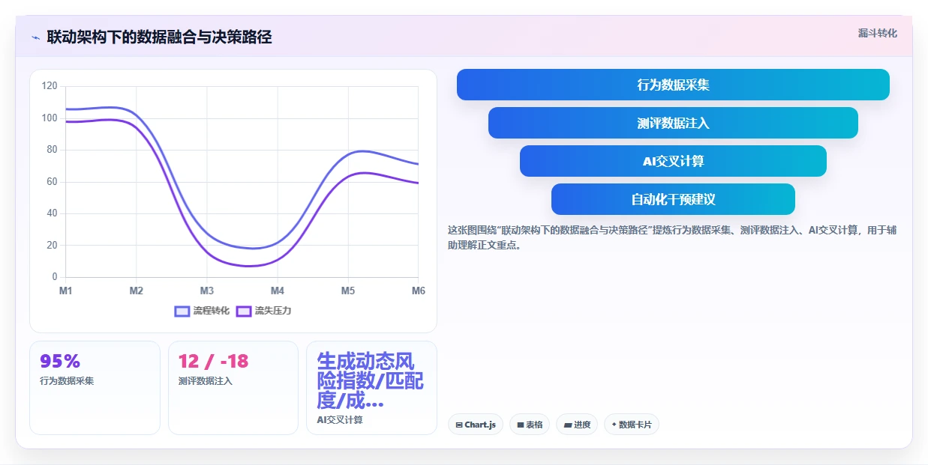
Task: Select the 自动化干预建议 funnel stage
Action: coord(673,199)
